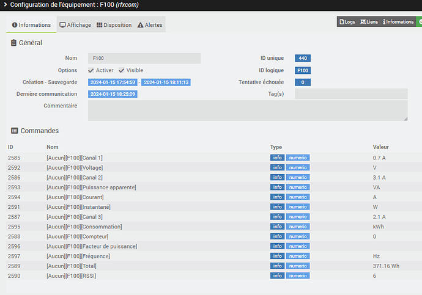Click the Commentaire resize handle
The height and width of the screenshot is (295, 422).
405,118
